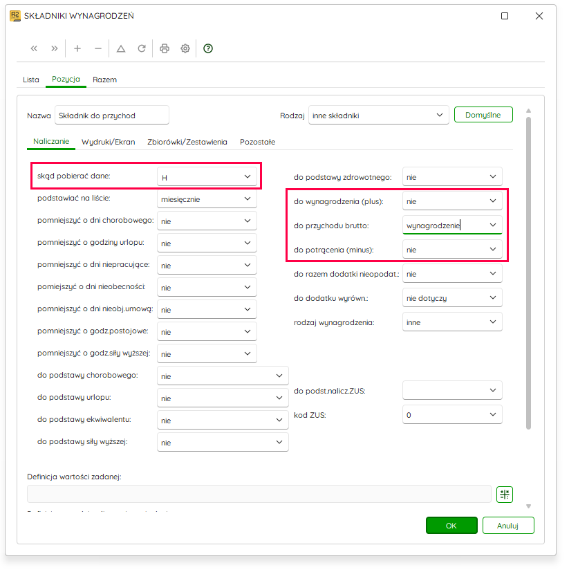569x572 pixels.
Task: Open the 'do podstawy zdrowotnego' dropdown
Action: pos(452,176)
